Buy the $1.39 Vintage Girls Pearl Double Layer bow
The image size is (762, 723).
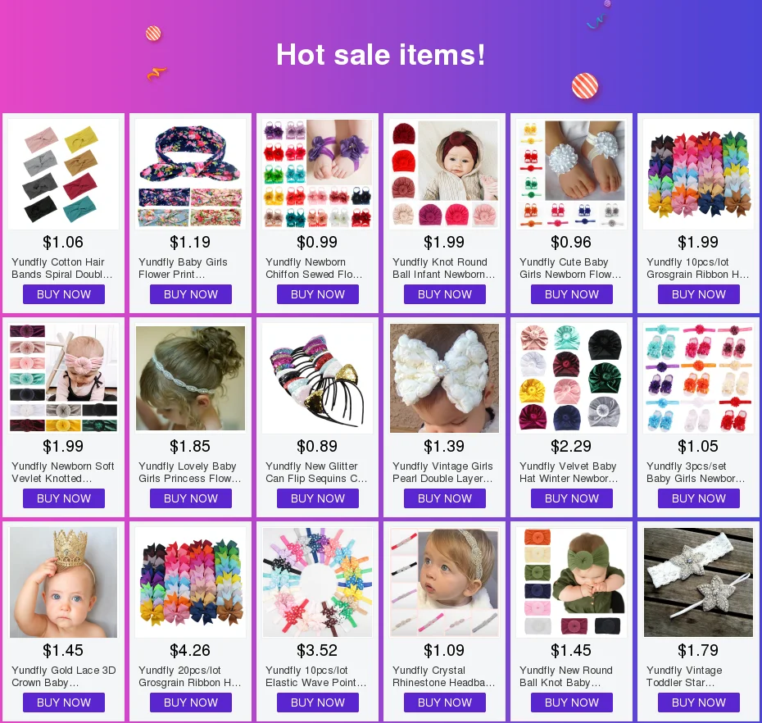445,498
